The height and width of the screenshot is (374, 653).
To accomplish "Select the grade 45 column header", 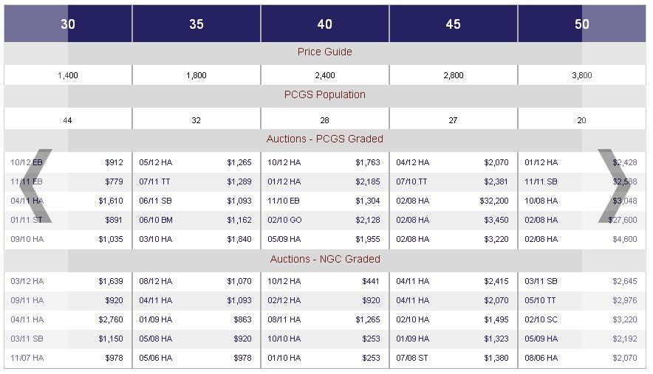I will coord(454,24).
